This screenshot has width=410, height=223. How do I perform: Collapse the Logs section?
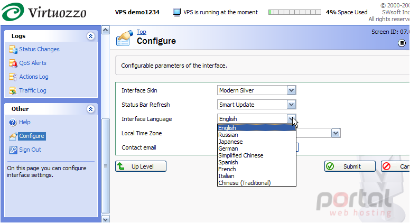[90, 36]
